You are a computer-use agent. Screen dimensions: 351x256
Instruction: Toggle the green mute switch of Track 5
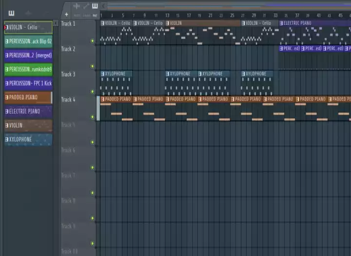point(92,142)
